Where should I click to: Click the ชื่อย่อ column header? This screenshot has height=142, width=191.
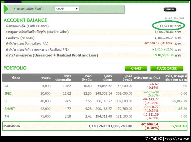(x=16, y=78)
